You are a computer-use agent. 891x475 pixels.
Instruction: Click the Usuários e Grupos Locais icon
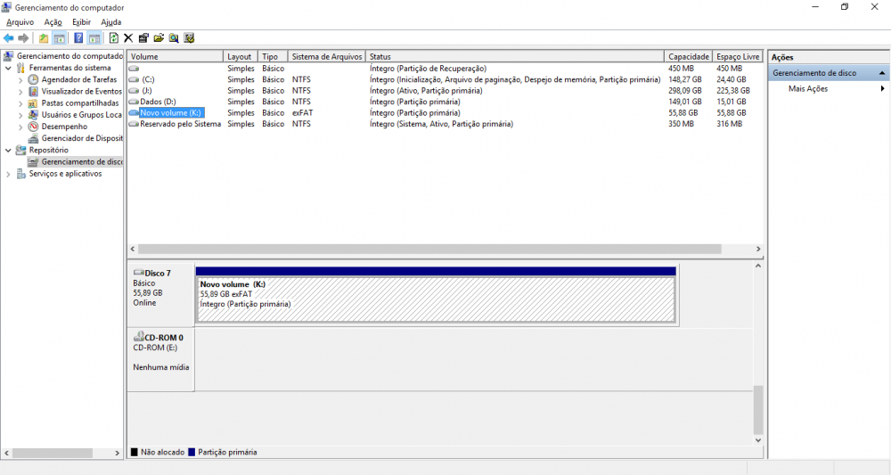click(x=34, y=115)
